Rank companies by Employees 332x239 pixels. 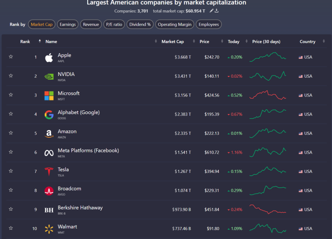[209, 24]
